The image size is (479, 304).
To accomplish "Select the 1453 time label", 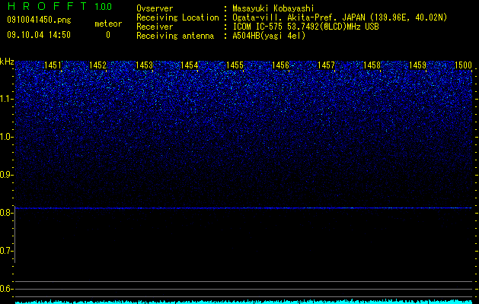I will coord(144,65).
